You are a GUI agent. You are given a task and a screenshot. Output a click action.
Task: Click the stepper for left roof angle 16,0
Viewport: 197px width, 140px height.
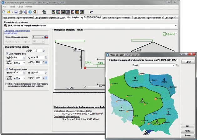coord(43,62)
